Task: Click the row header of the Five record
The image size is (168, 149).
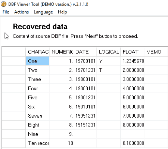Action: [14, 97]
